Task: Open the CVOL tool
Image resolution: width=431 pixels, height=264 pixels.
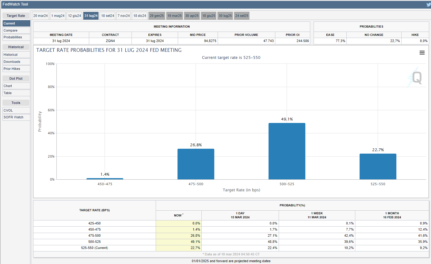Action: coord(16,110)
